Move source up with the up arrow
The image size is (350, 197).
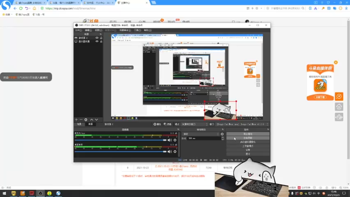(91, 120)
